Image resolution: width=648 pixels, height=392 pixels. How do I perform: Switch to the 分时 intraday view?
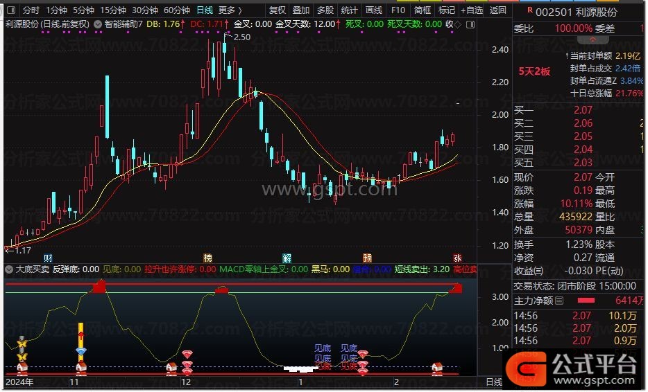pyautogui.click(x=31, y=10)
